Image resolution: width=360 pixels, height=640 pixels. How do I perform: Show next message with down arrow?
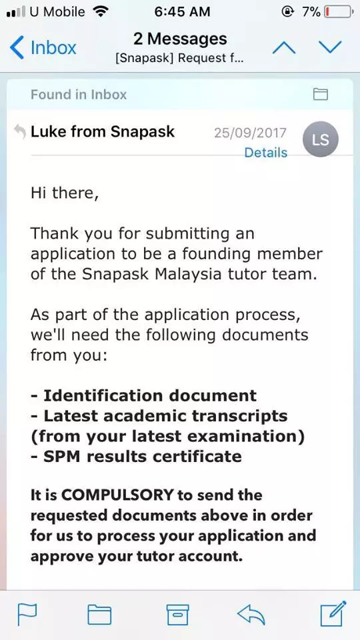pyautogui.click(x=330, y=48)
